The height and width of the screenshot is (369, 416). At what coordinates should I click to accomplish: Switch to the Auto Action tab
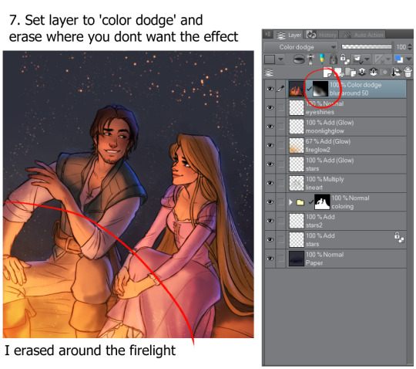pyautogui.click(x=362, y=35)
